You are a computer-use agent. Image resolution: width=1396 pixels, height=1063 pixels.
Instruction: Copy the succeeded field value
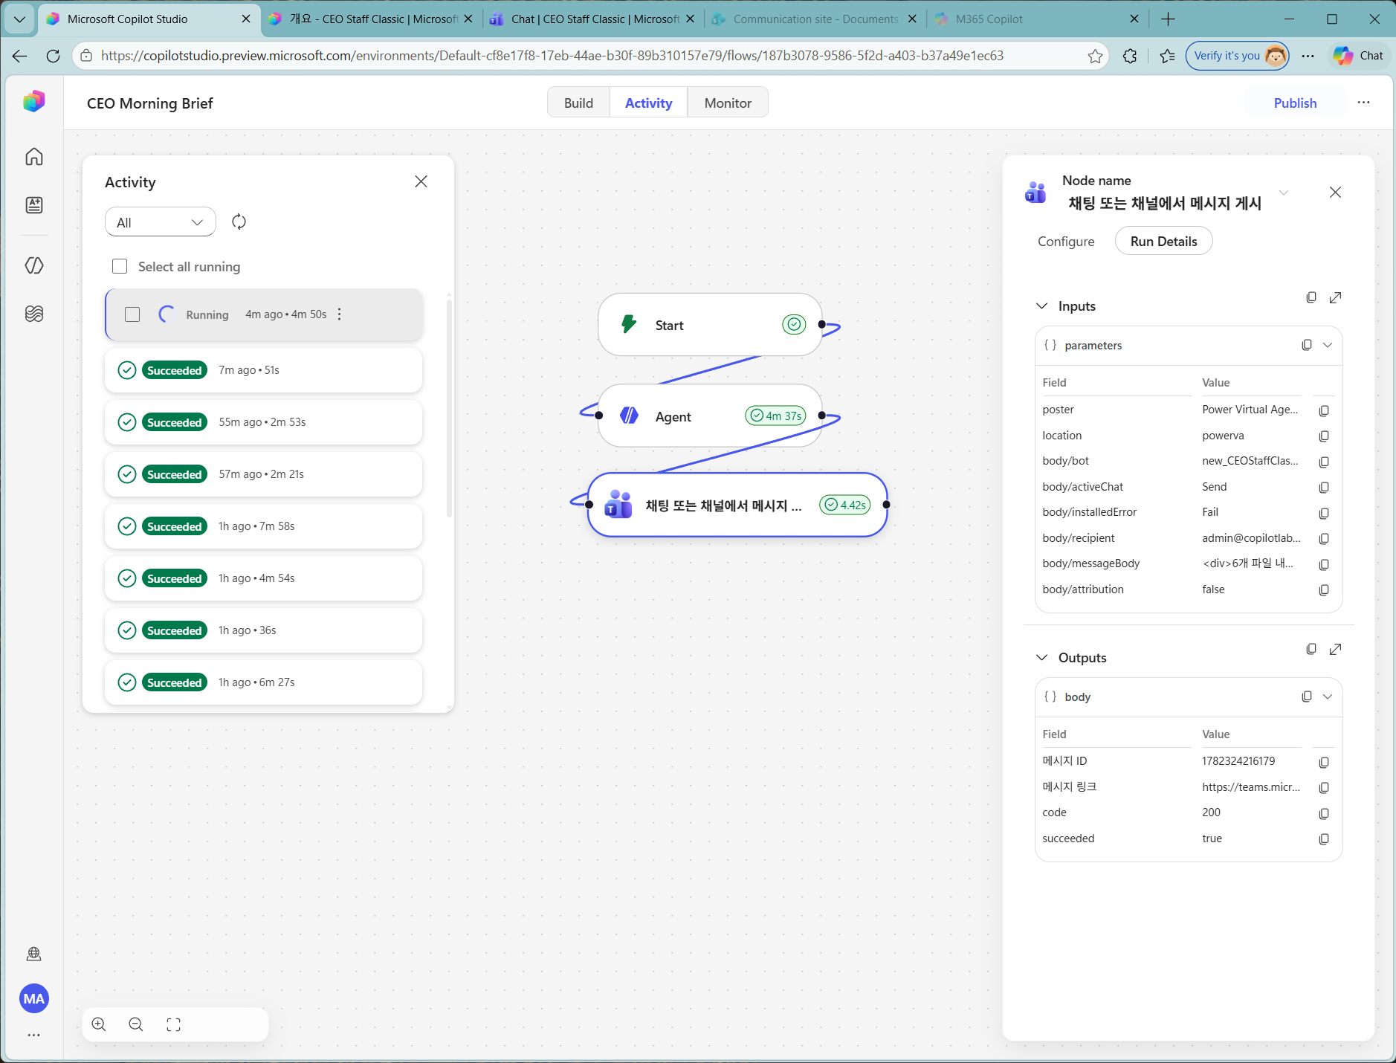coord(1324,839)
